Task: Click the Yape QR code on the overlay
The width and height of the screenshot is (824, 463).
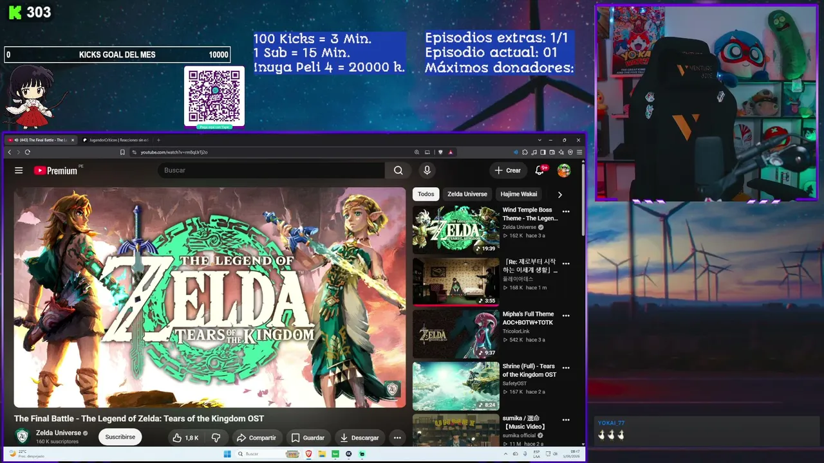Action: tap(214, 96)
